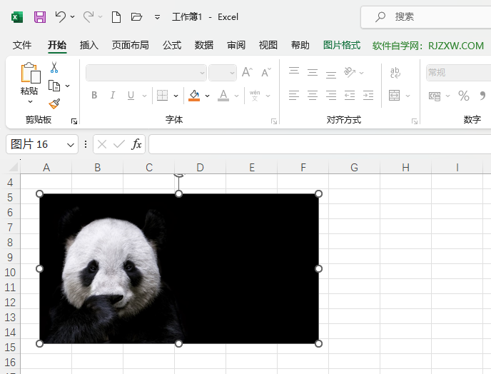The width and height of the screenshot is (491, 374).
Task: Apply font color letter A
Action: (223, 95)
